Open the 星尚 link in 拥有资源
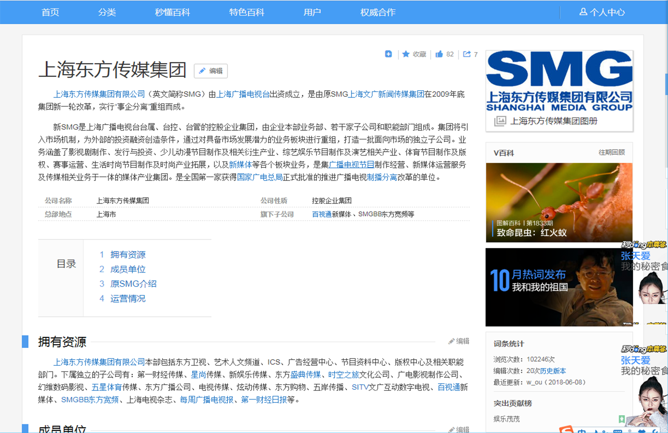The height and width of the screenshot is (433, 668). tap(198, 375)
